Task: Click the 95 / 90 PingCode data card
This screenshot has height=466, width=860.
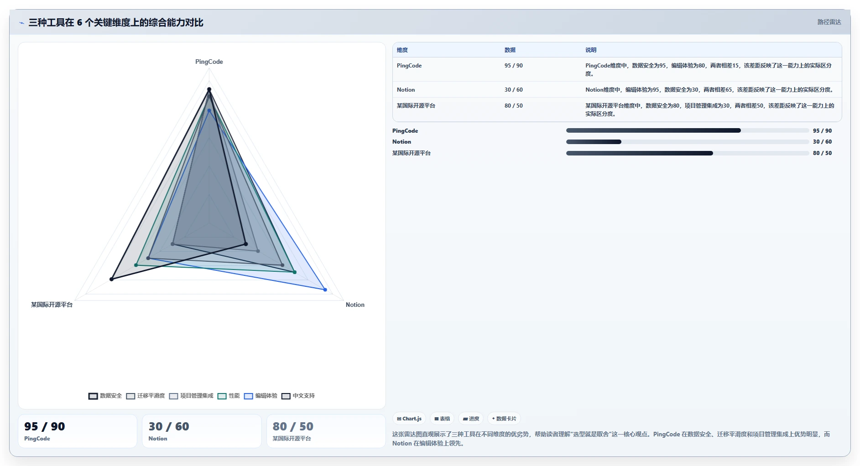Action: (x=78, y=431)
